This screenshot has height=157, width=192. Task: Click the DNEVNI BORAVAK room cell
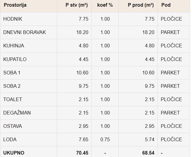pyautogui.click(x=24, y=32)
